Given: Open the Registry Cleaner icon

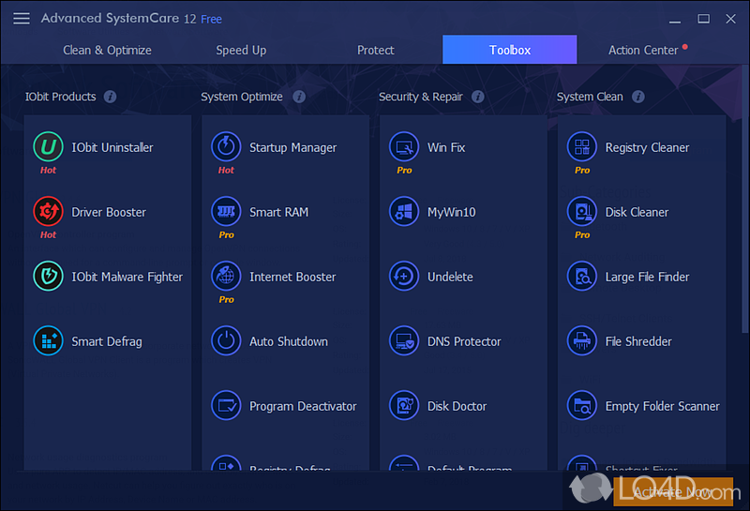Looking at the screenshot, I should point(582,147).
